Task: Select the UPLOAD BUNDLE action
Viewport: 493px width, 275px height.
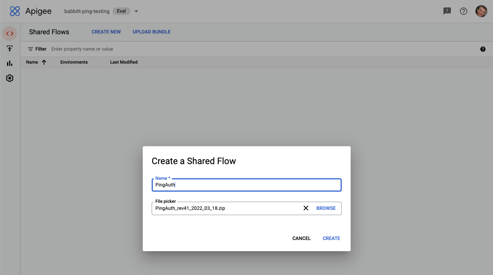Action: point(151,32)
